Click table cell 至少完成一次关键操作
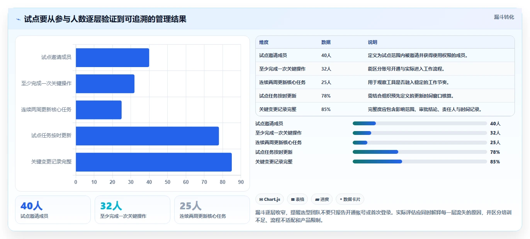530x239 pixels. point(282,69)
